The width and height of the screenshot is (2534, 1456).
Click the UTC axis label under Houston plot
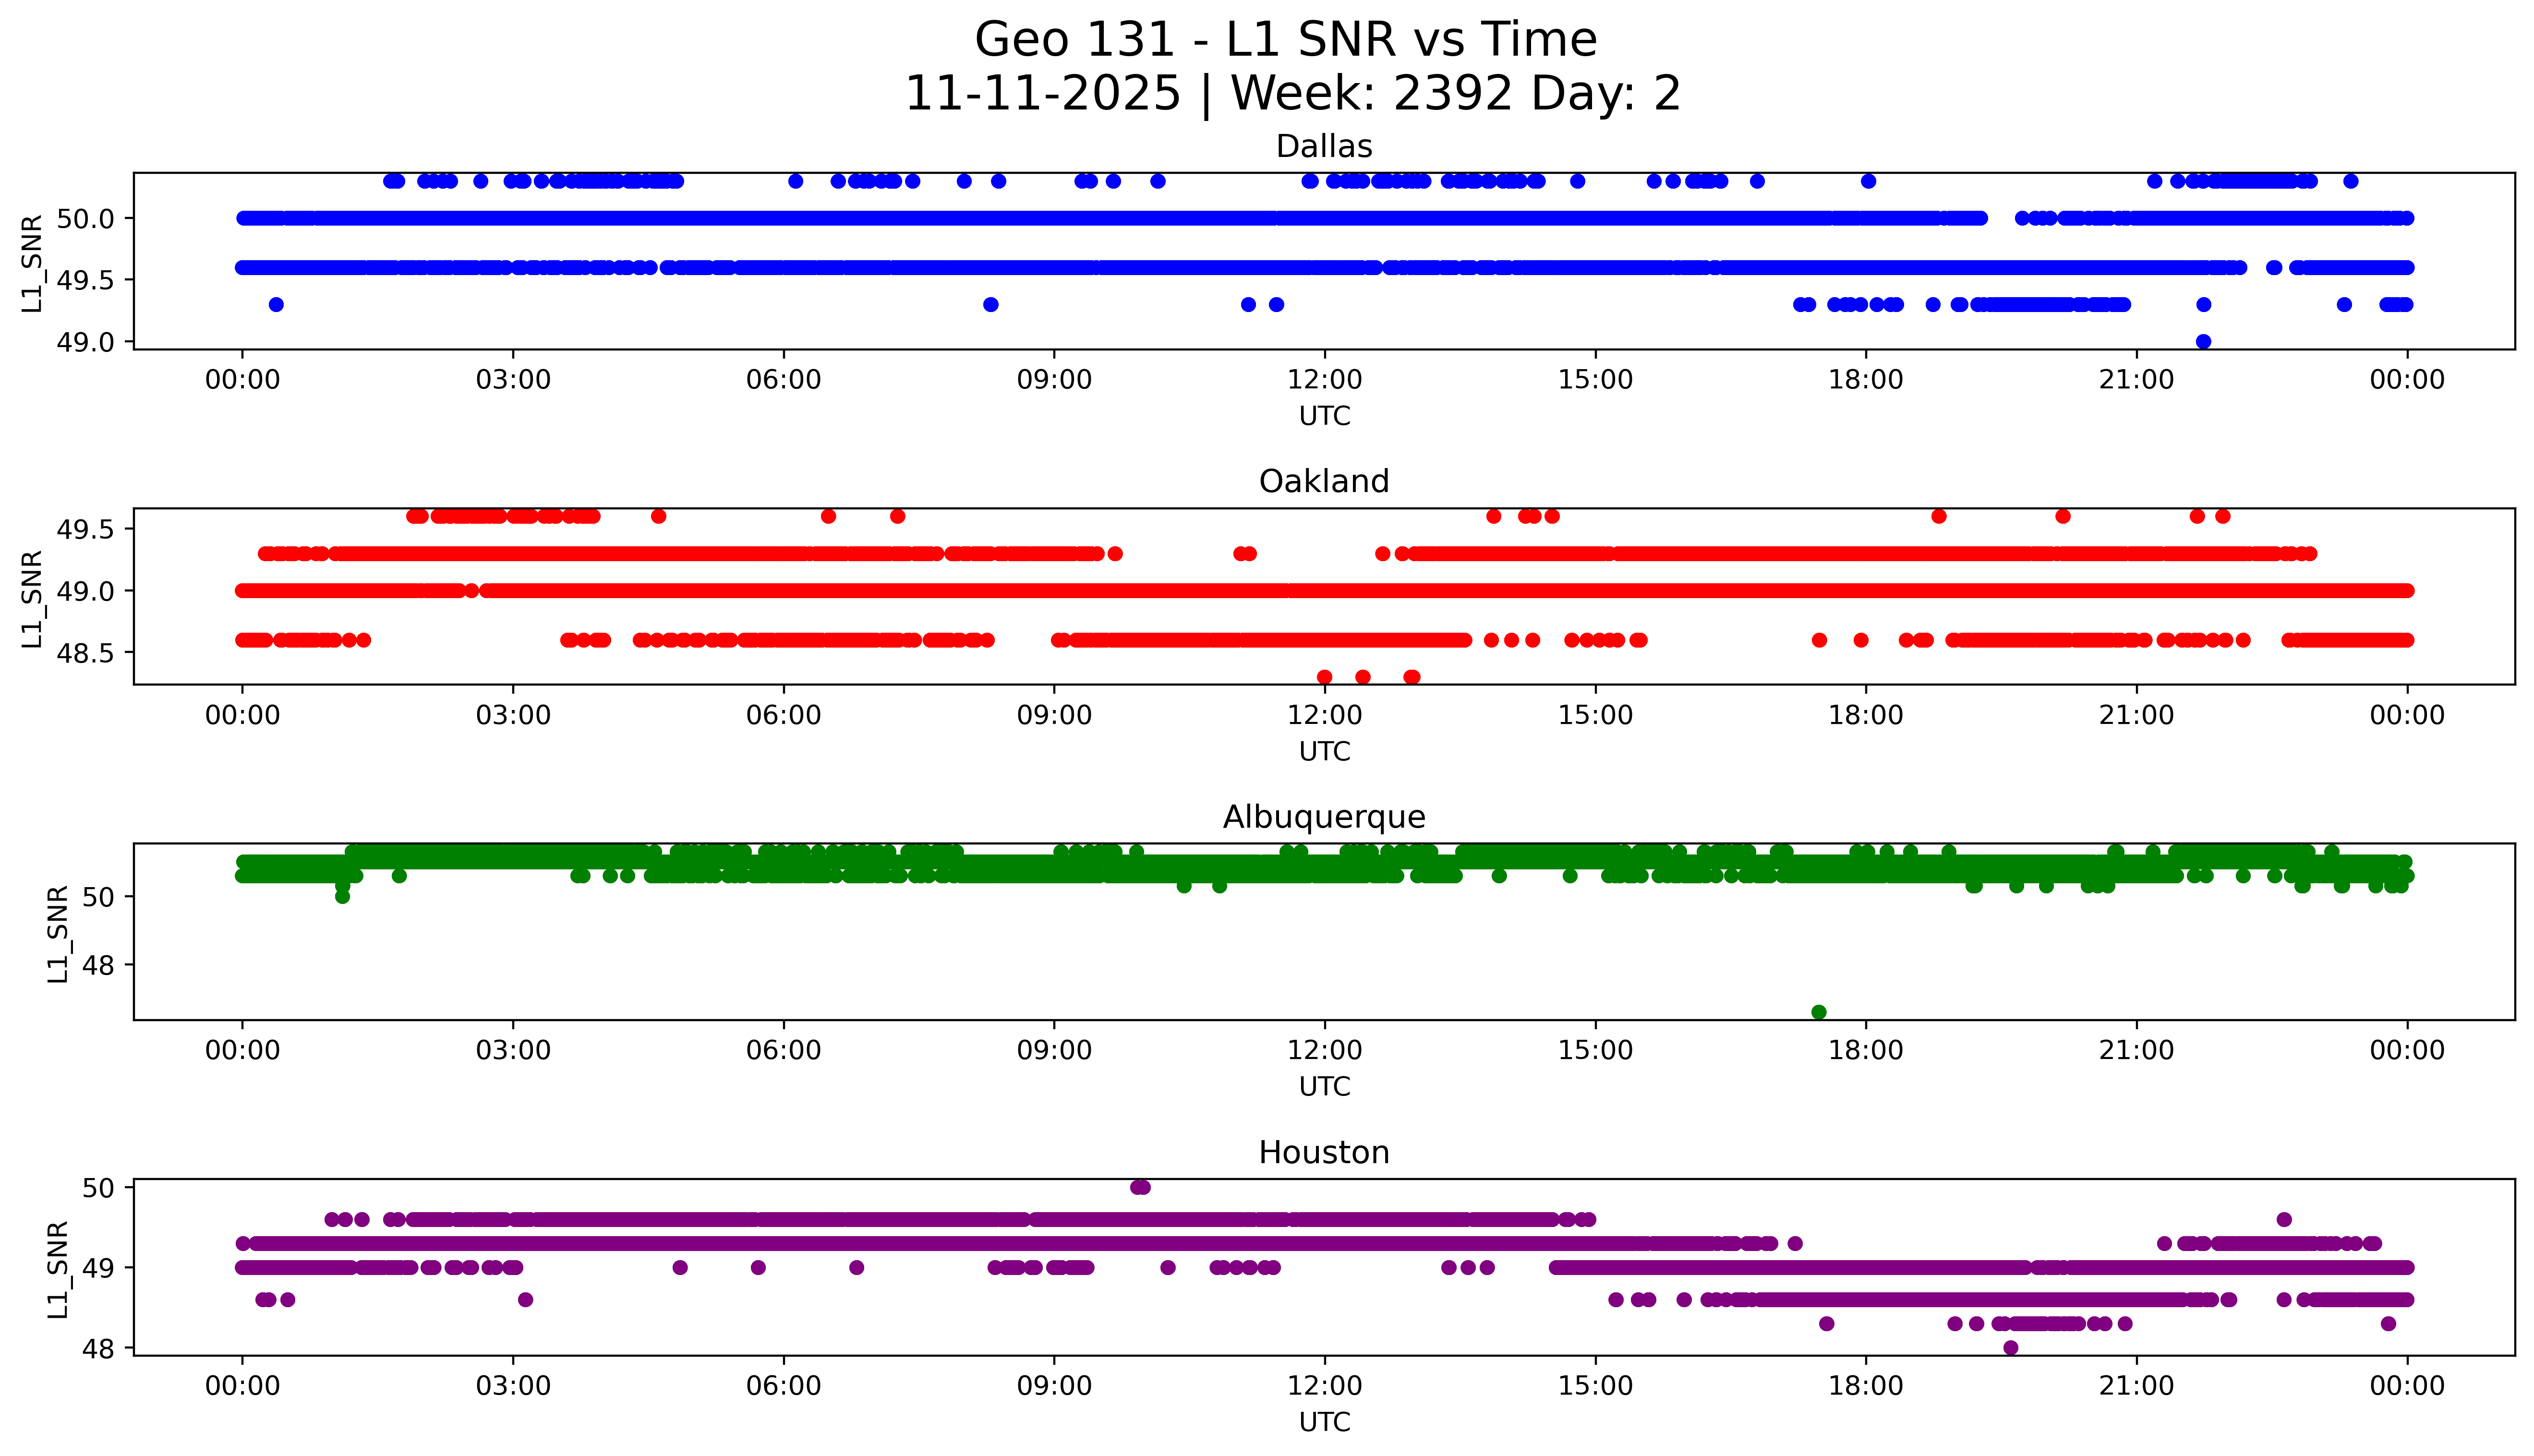click(x=1324, y=1421)
